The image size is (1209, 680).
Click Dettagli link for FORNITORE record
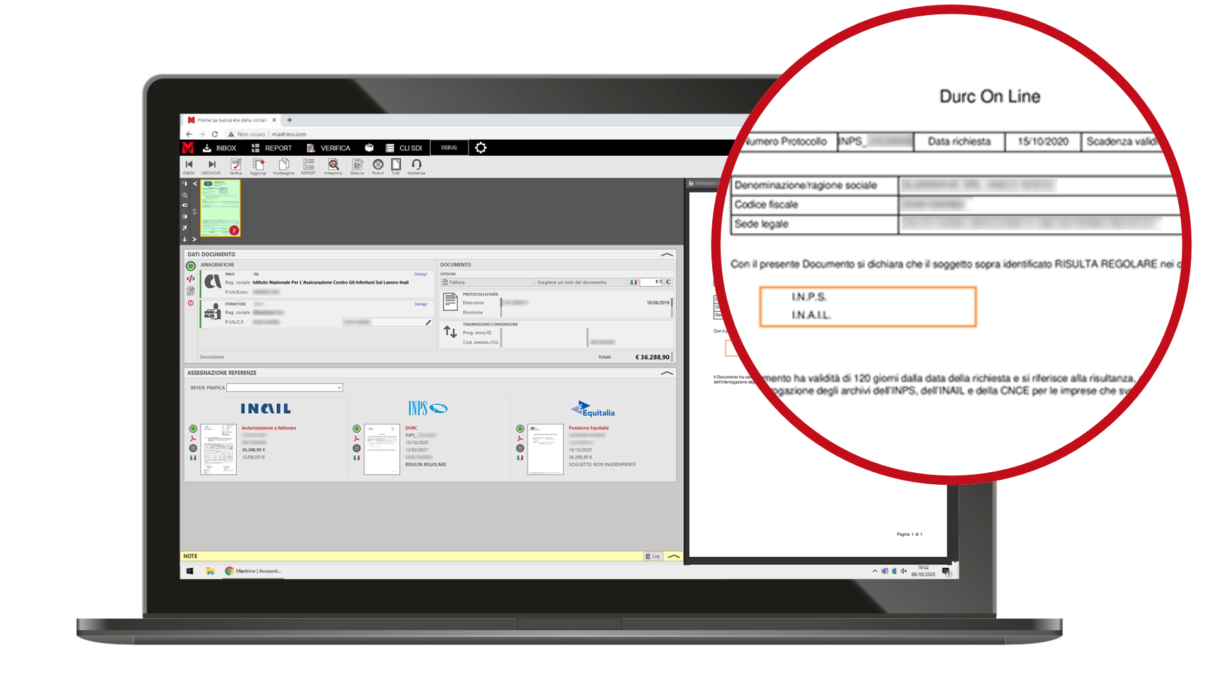point(421,304)
